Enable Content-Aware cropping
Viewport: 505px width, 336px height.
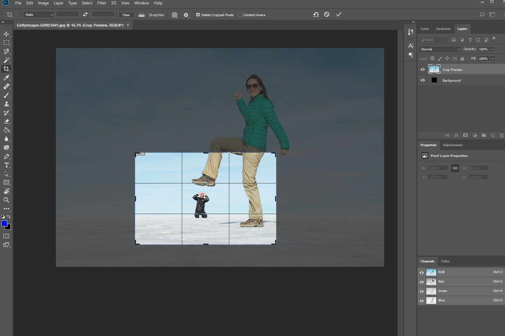click(x=240, y=14)
